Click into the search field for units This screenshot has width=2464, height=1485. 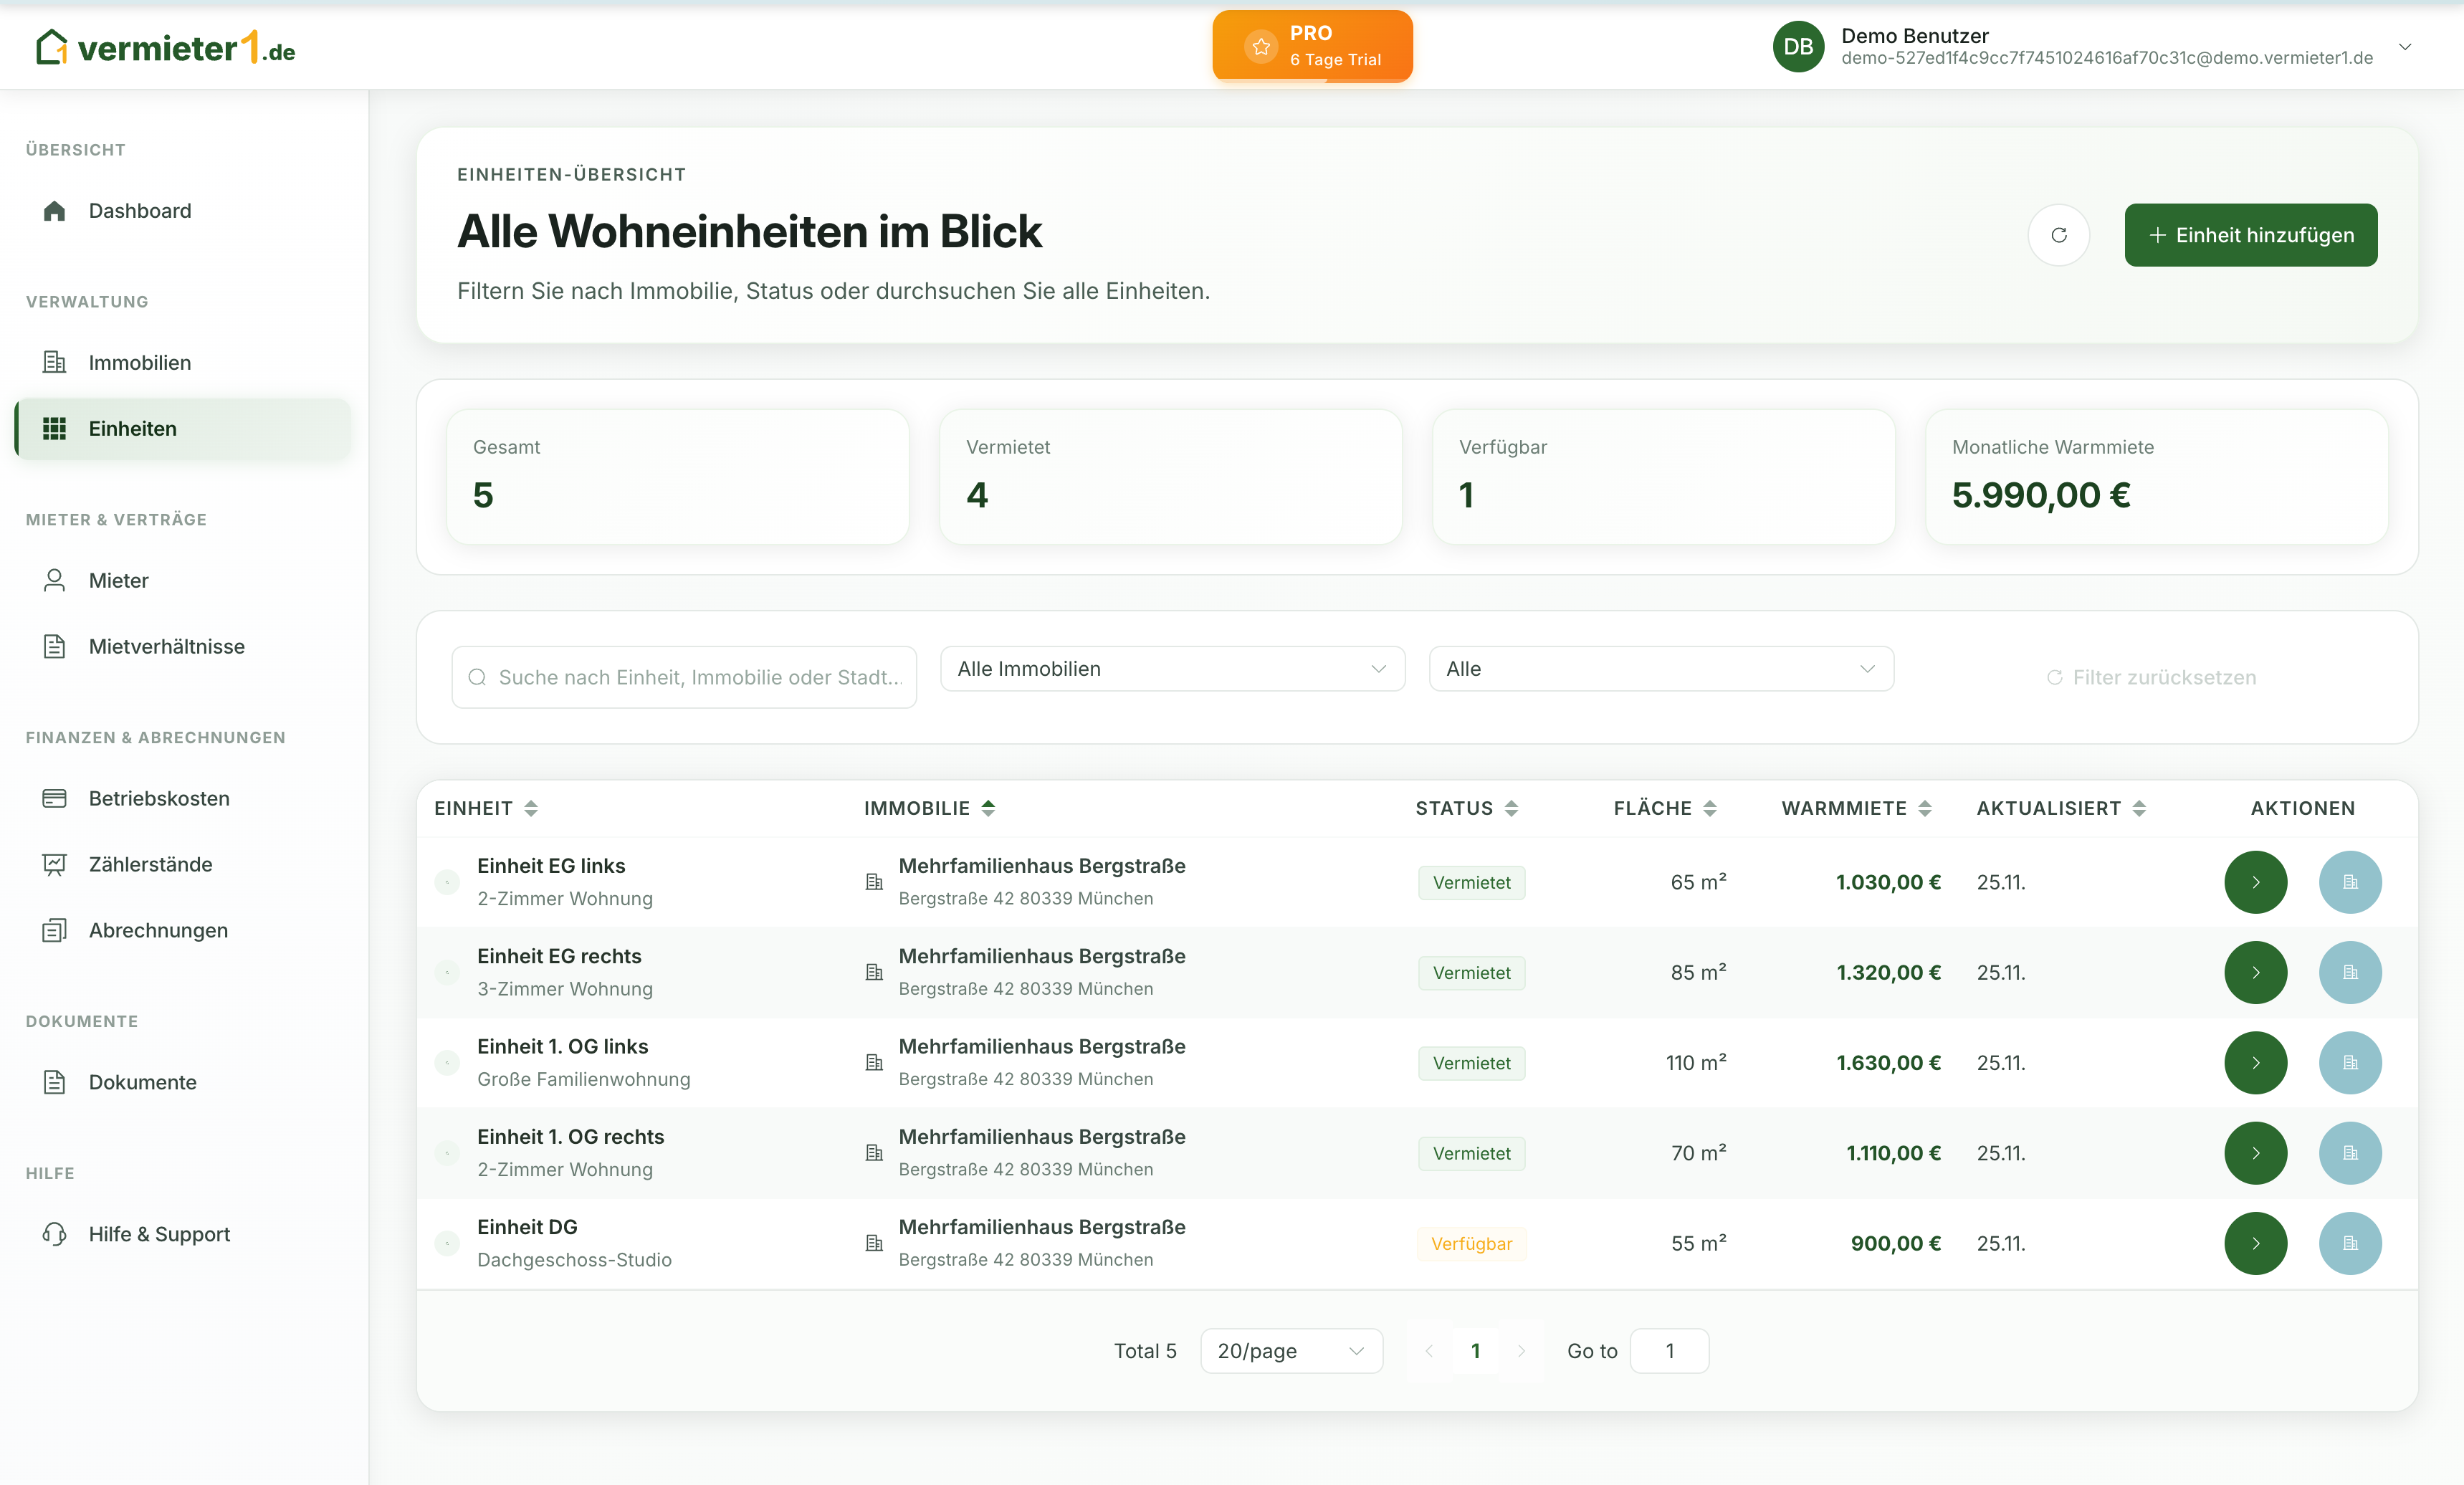684,677
